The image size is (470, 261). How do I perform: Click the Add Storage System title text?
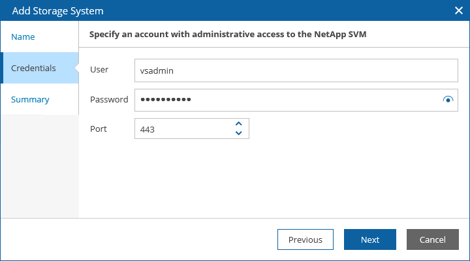[57, 11]
